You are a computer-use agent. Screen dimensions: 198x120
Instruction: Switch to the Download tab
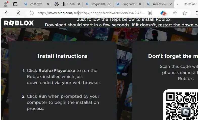(x=187, y=4)
